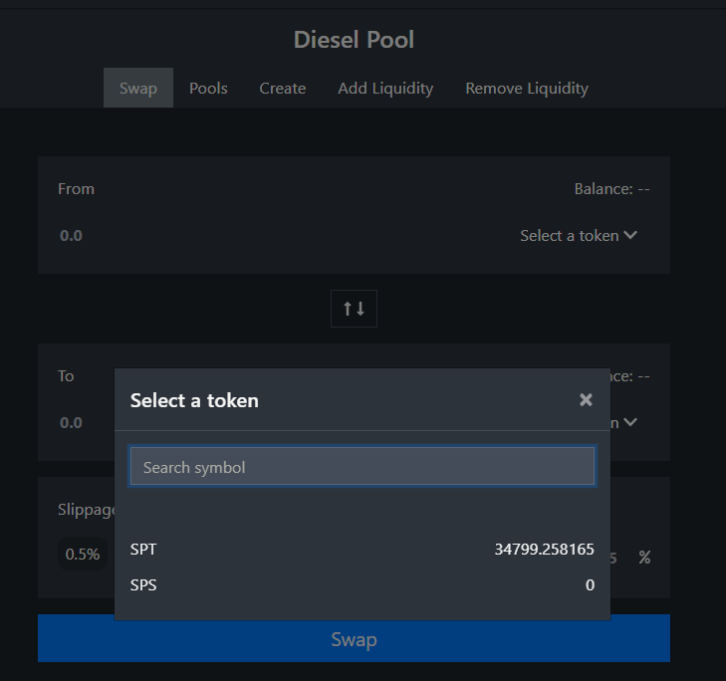This screenshot has height=681, width=726.
Task: Expand the To token chevron dropdown
Action: (x=630, y=422)
